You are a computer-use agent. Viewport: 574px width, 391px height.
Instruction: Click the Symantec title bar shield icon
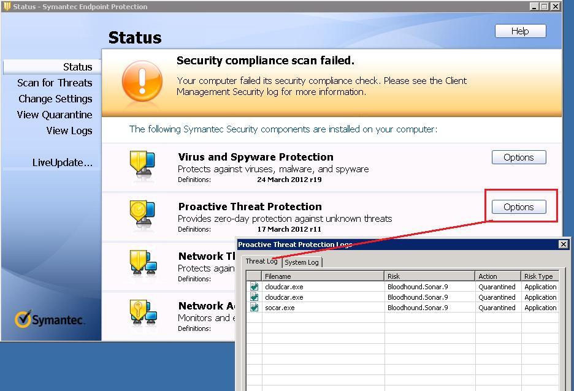[x=7, y=6]
